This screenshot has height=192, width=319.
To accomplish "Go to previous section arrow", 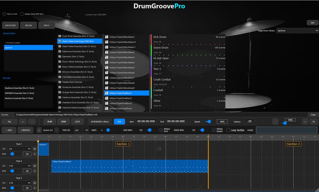I will pyautogui.click(x=39, y=130).
